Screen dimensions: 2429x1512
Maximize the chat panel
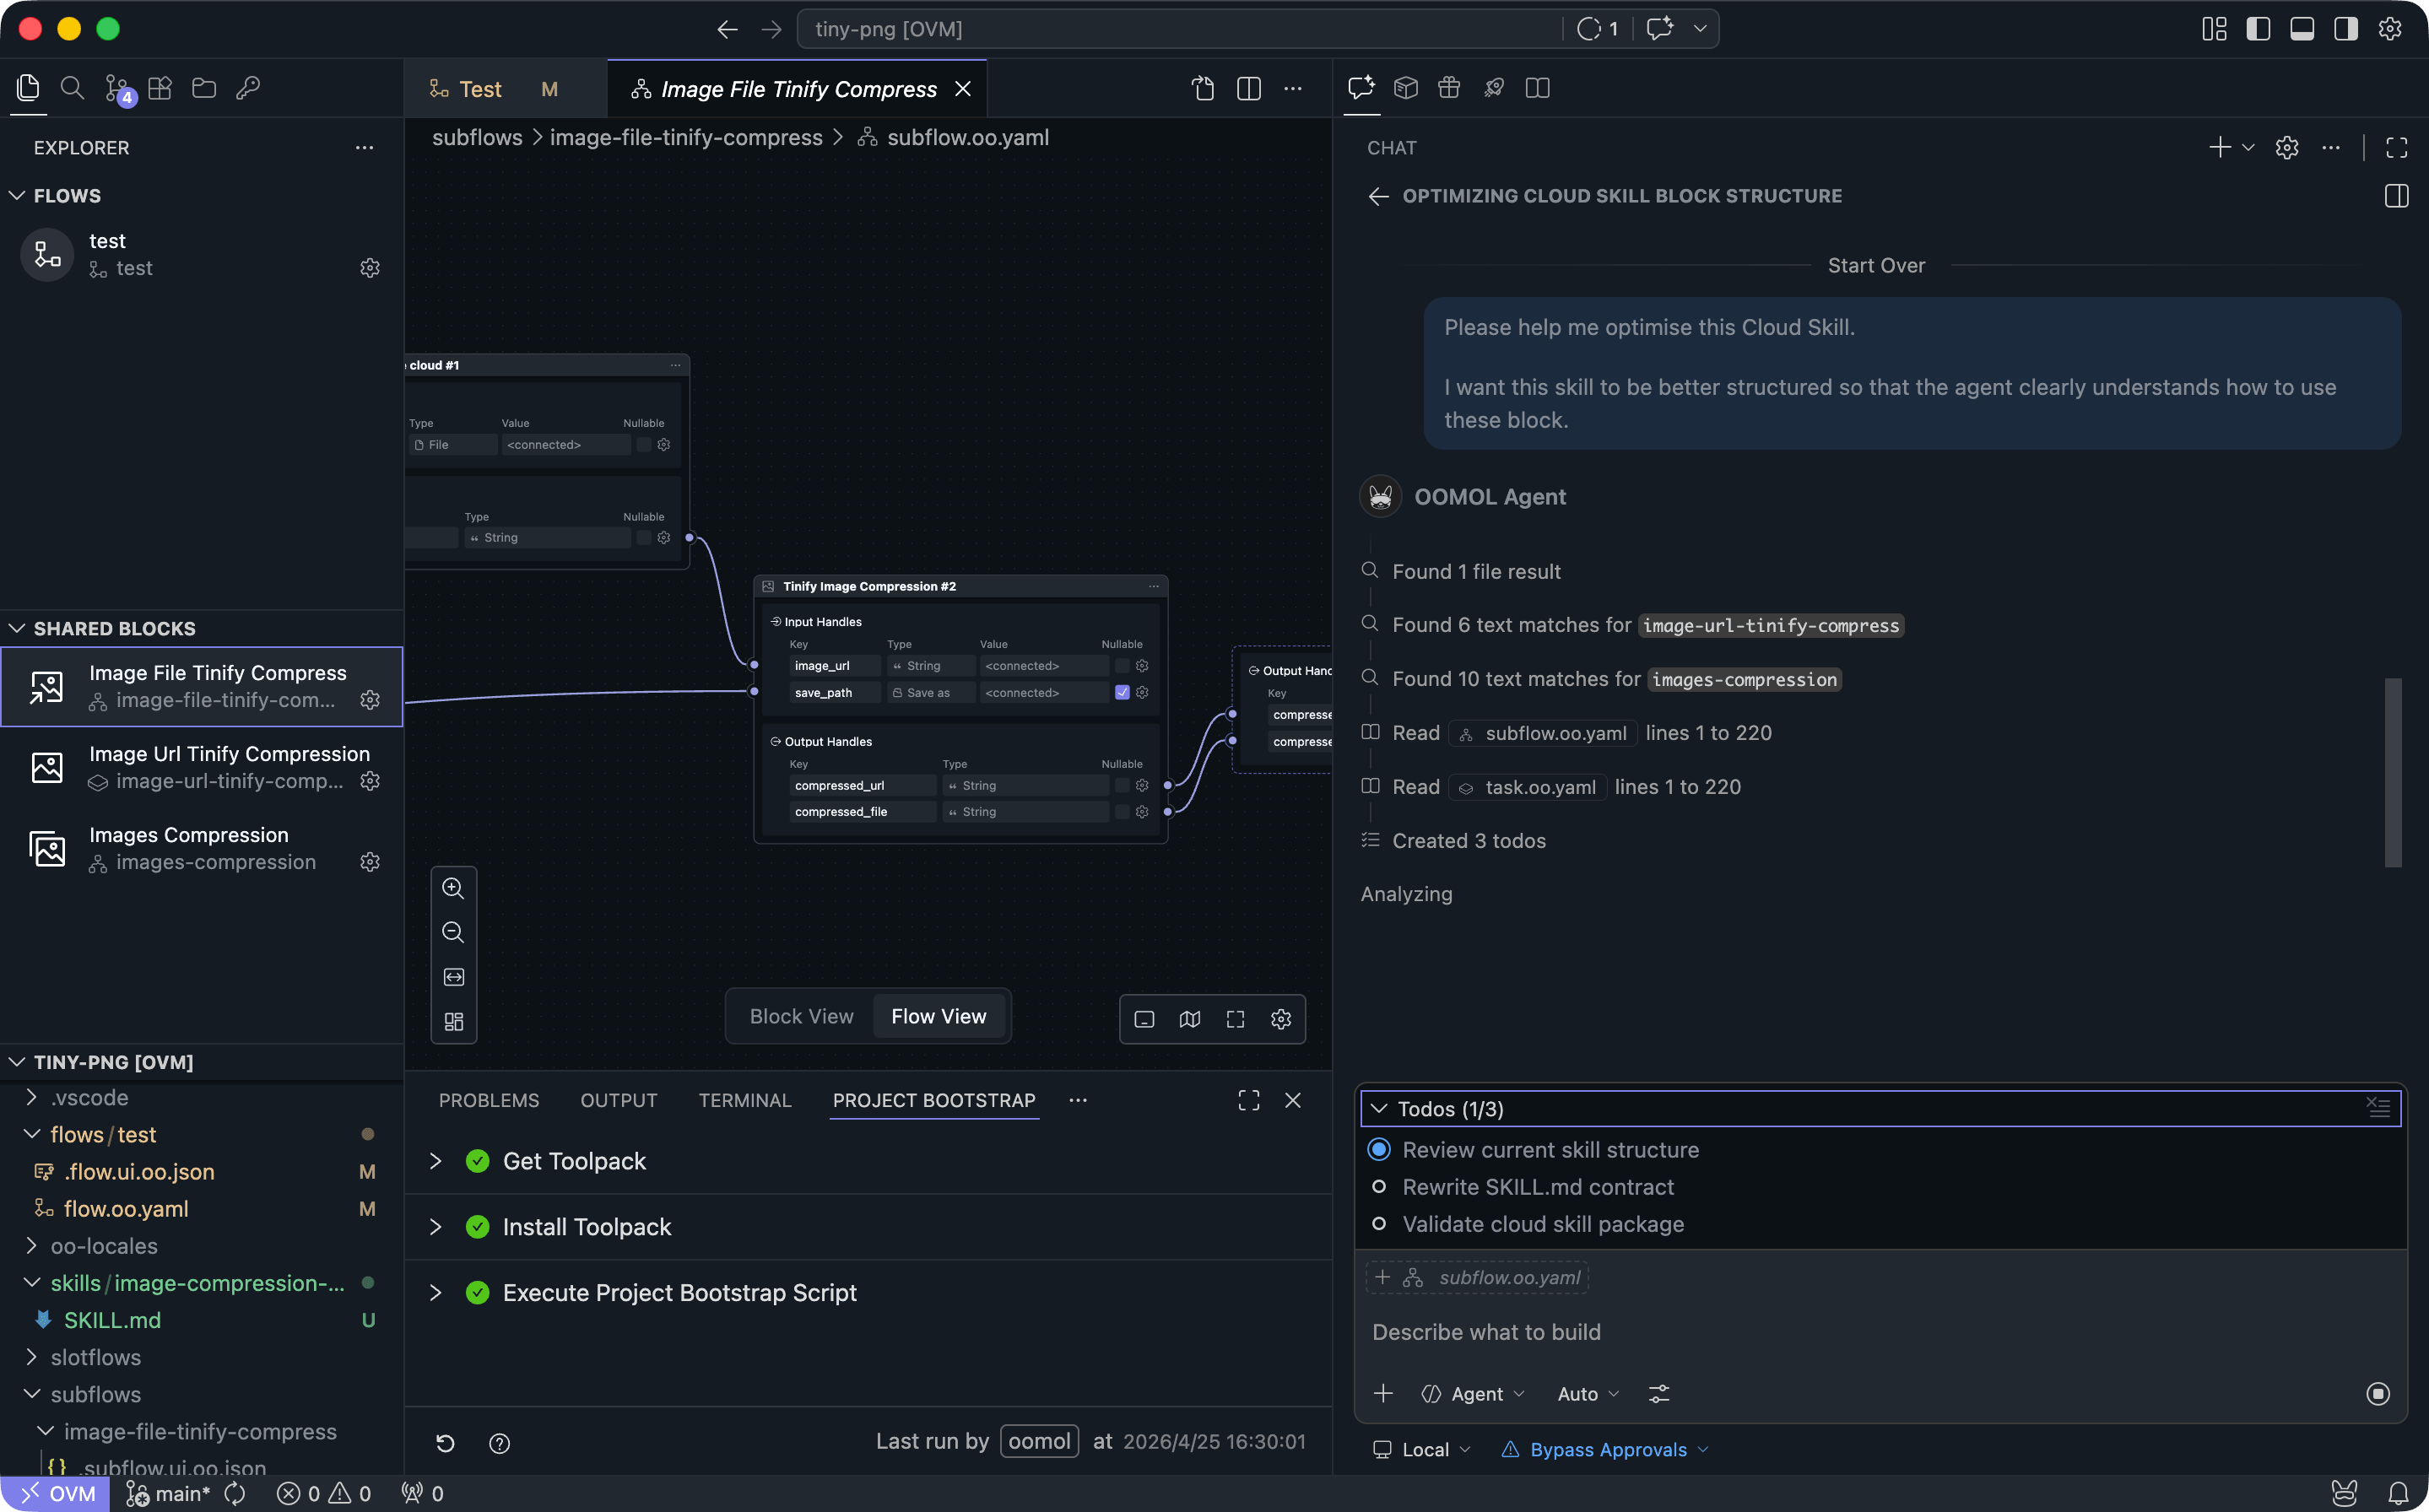tap(2396, 148)
